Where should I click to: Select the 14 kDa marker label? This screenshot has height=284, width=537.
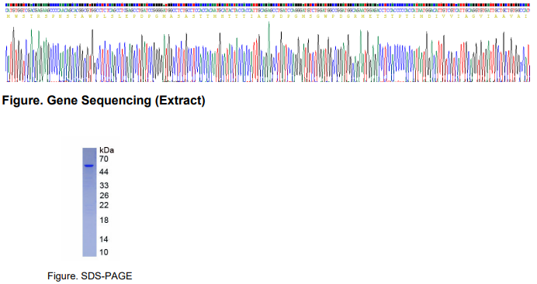[x=104, y=239]
